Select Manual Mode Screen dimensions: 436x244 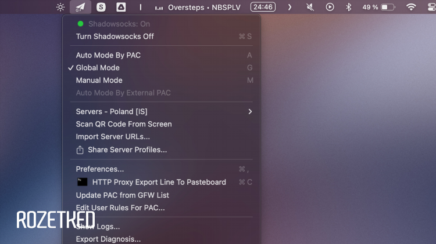tap(162, 80)
